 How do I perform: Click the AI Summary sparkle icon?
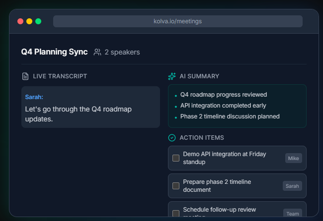pyautogui.click(x=172, y=76)
